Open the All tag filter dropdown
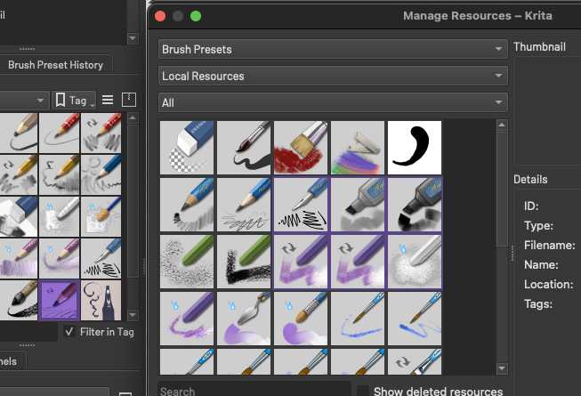 pyautogui.click(x=333, y=102)
